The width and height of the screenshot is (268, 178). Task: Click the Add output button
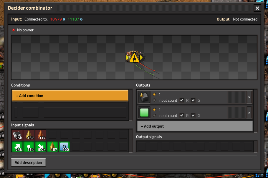pos(195,126)
